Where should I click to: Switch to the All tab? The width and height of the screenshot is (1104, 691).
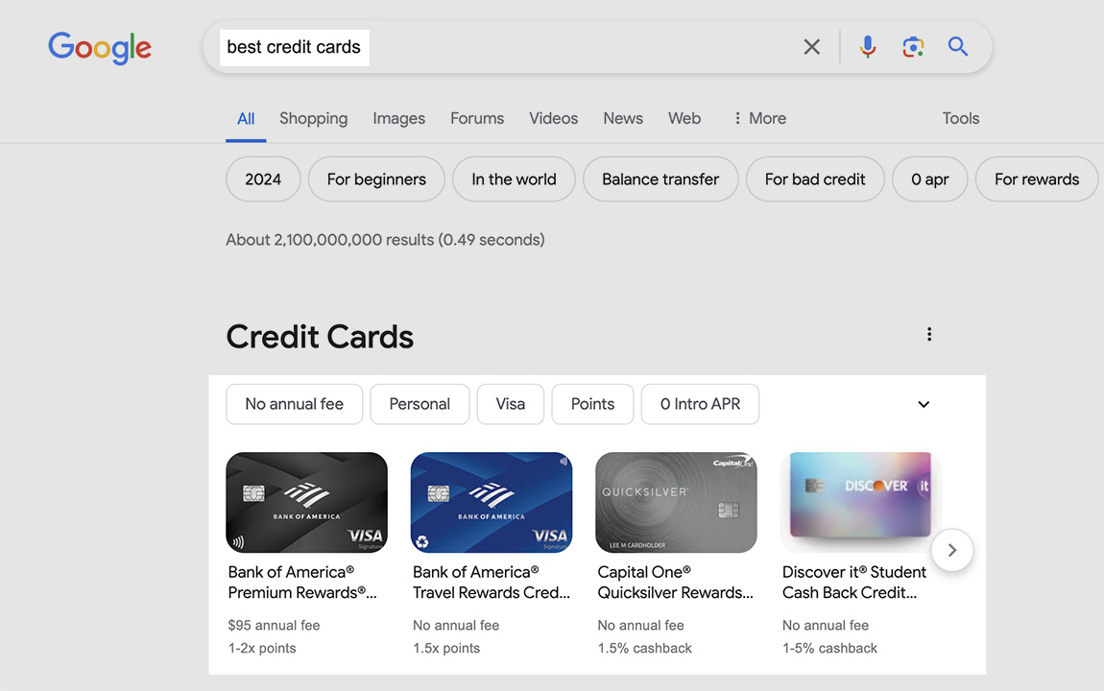(x=246, y=119)
